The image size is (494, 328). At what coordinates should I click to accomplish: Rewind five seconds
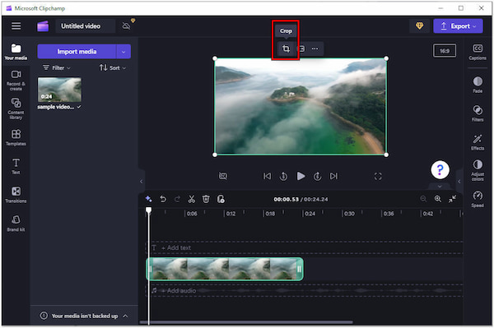pyautogui.click(x=283, y=176)
